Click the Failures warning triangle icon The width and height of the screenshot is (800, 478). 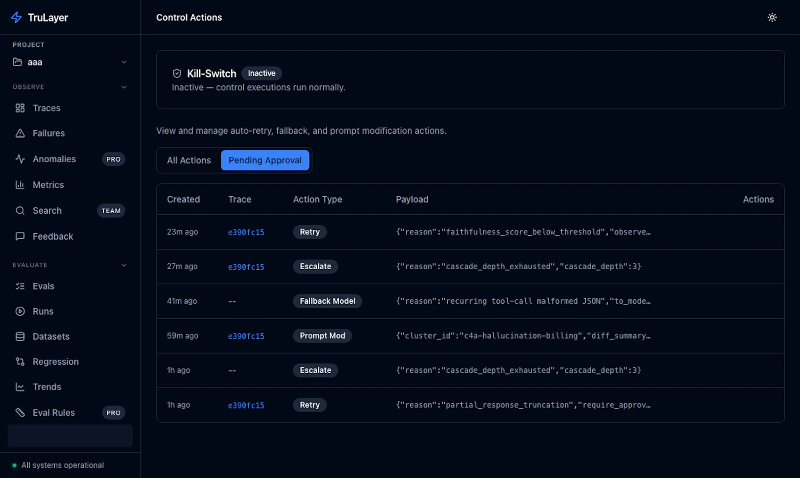coord(20,133)
